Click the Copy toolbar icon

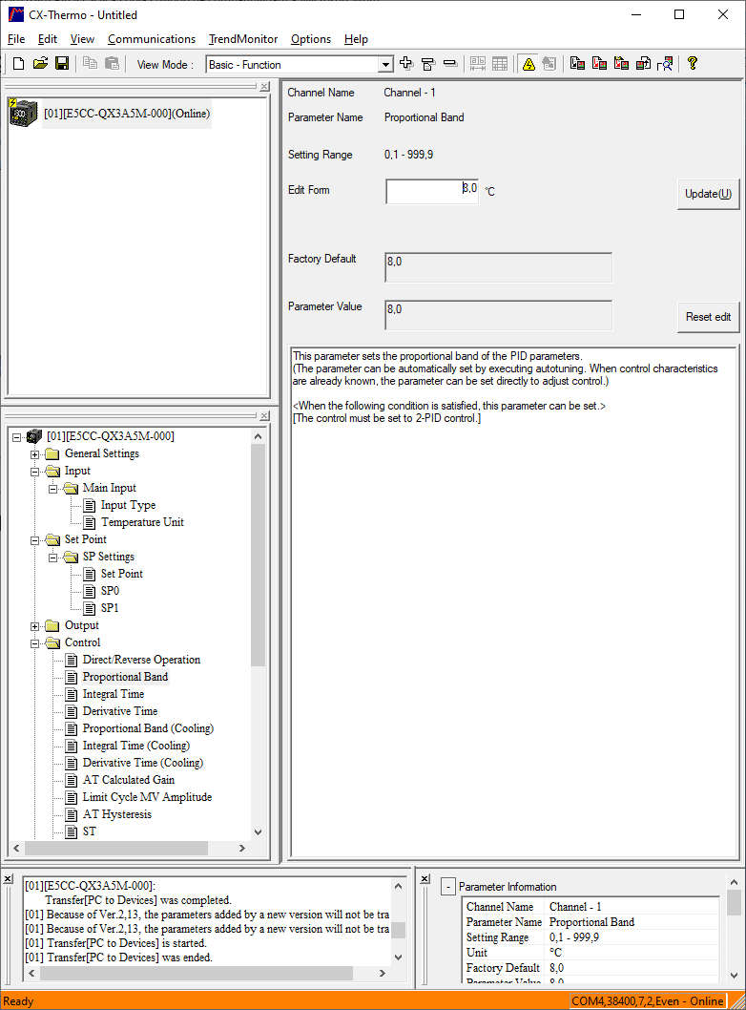tap(90, 64)
